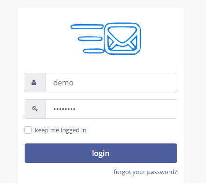Click the "keep me logged in" label text
The width and height of the screenshot is (206, 188).
coord(60,130)
